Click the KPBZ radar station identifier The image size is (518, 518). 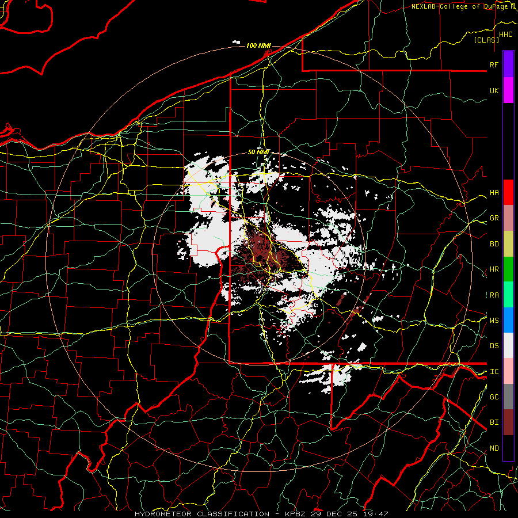coord(296,514)
